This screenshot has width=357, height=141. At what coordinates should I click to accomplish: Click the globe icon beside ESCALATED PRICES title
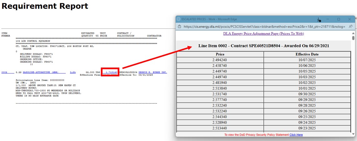(x=179, y=19)
